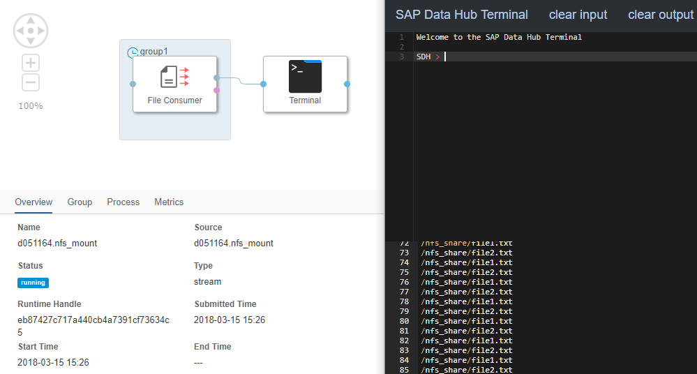Select the Terminal operator icon
697x374 pixels.
(305, 77)
